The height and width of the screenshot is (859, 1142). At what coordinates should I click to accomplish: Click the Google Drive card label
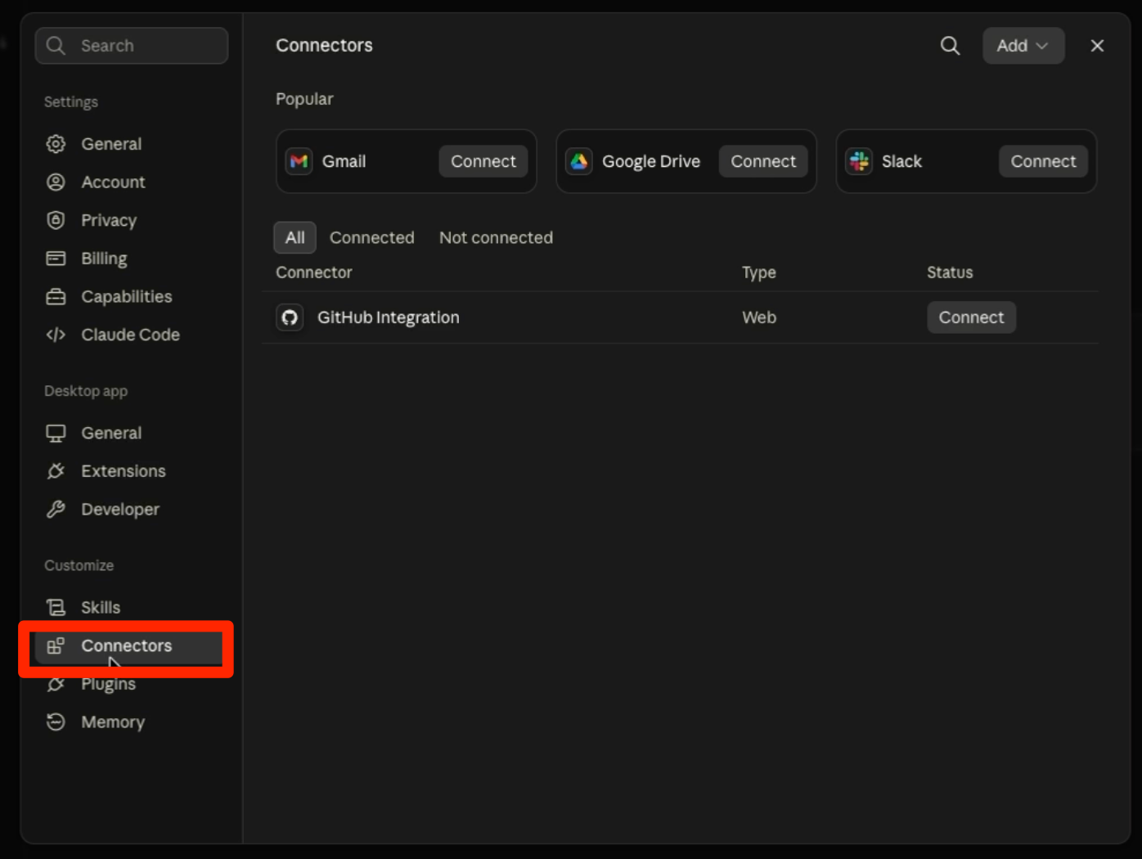[651, 161]
